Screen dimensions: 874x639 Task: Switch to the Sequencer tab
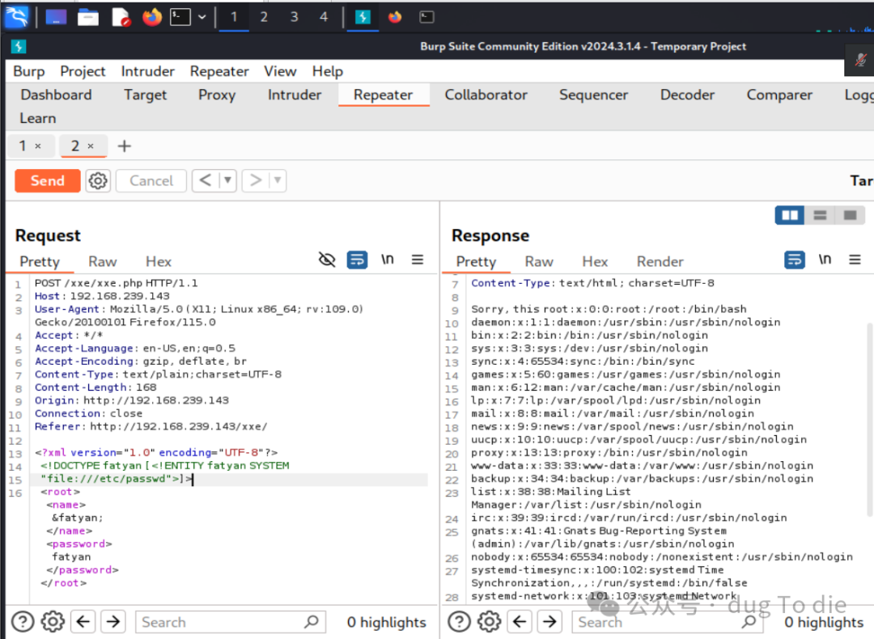click(593, 95)
